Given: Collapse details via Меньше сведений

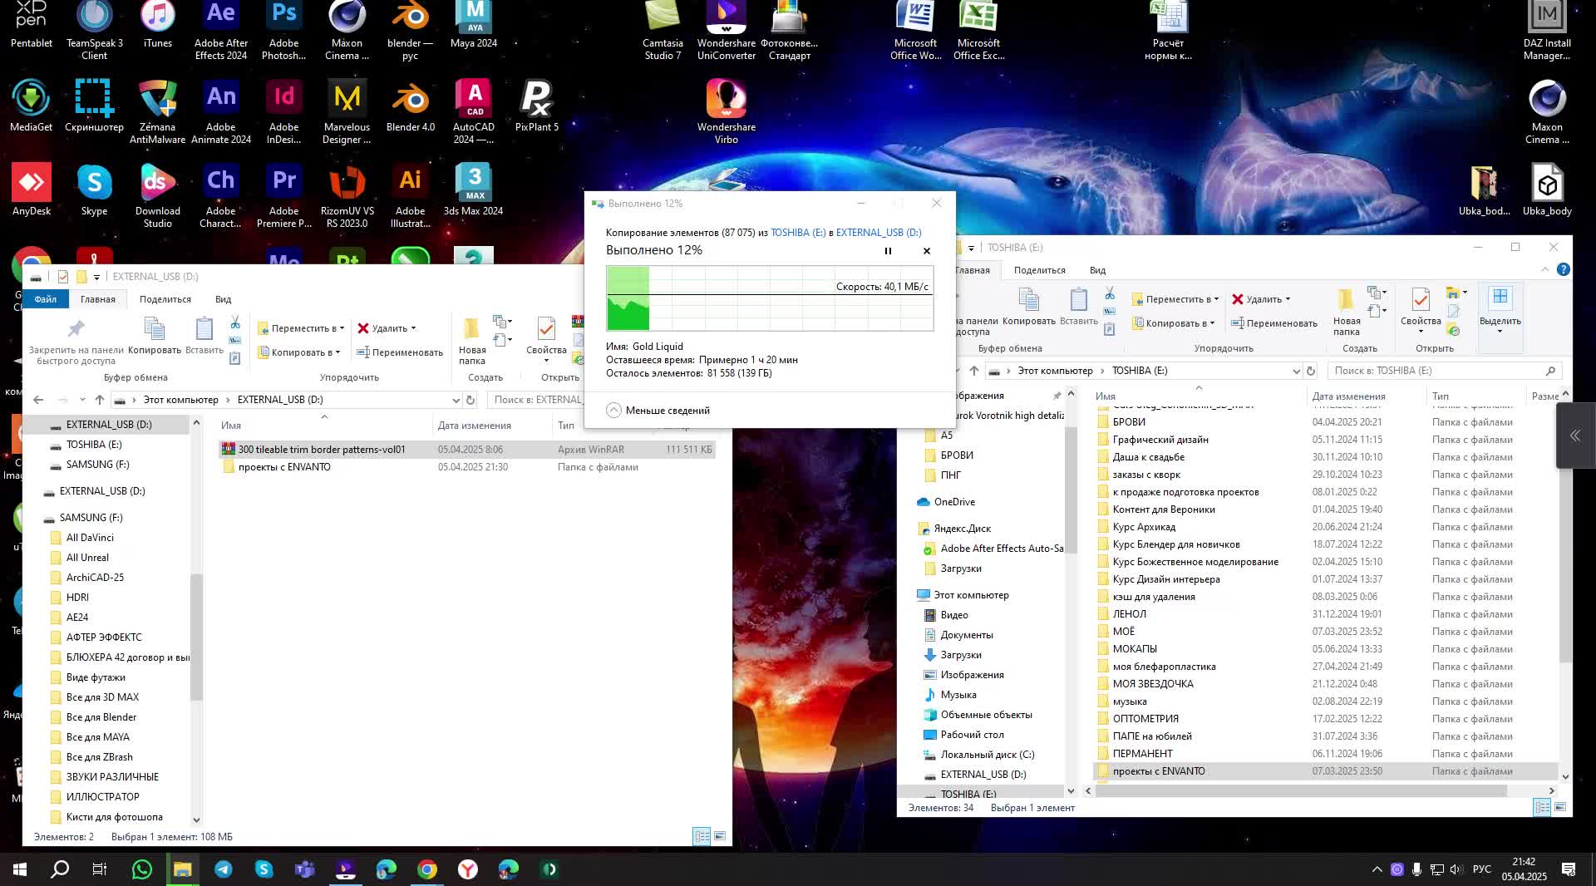Looking at the screenshot, I should 658,411.
